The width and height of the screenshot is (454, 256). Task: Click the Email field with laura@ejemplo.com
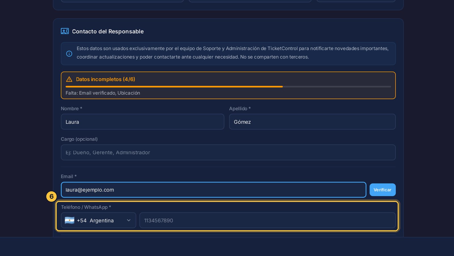click(213, 190)
